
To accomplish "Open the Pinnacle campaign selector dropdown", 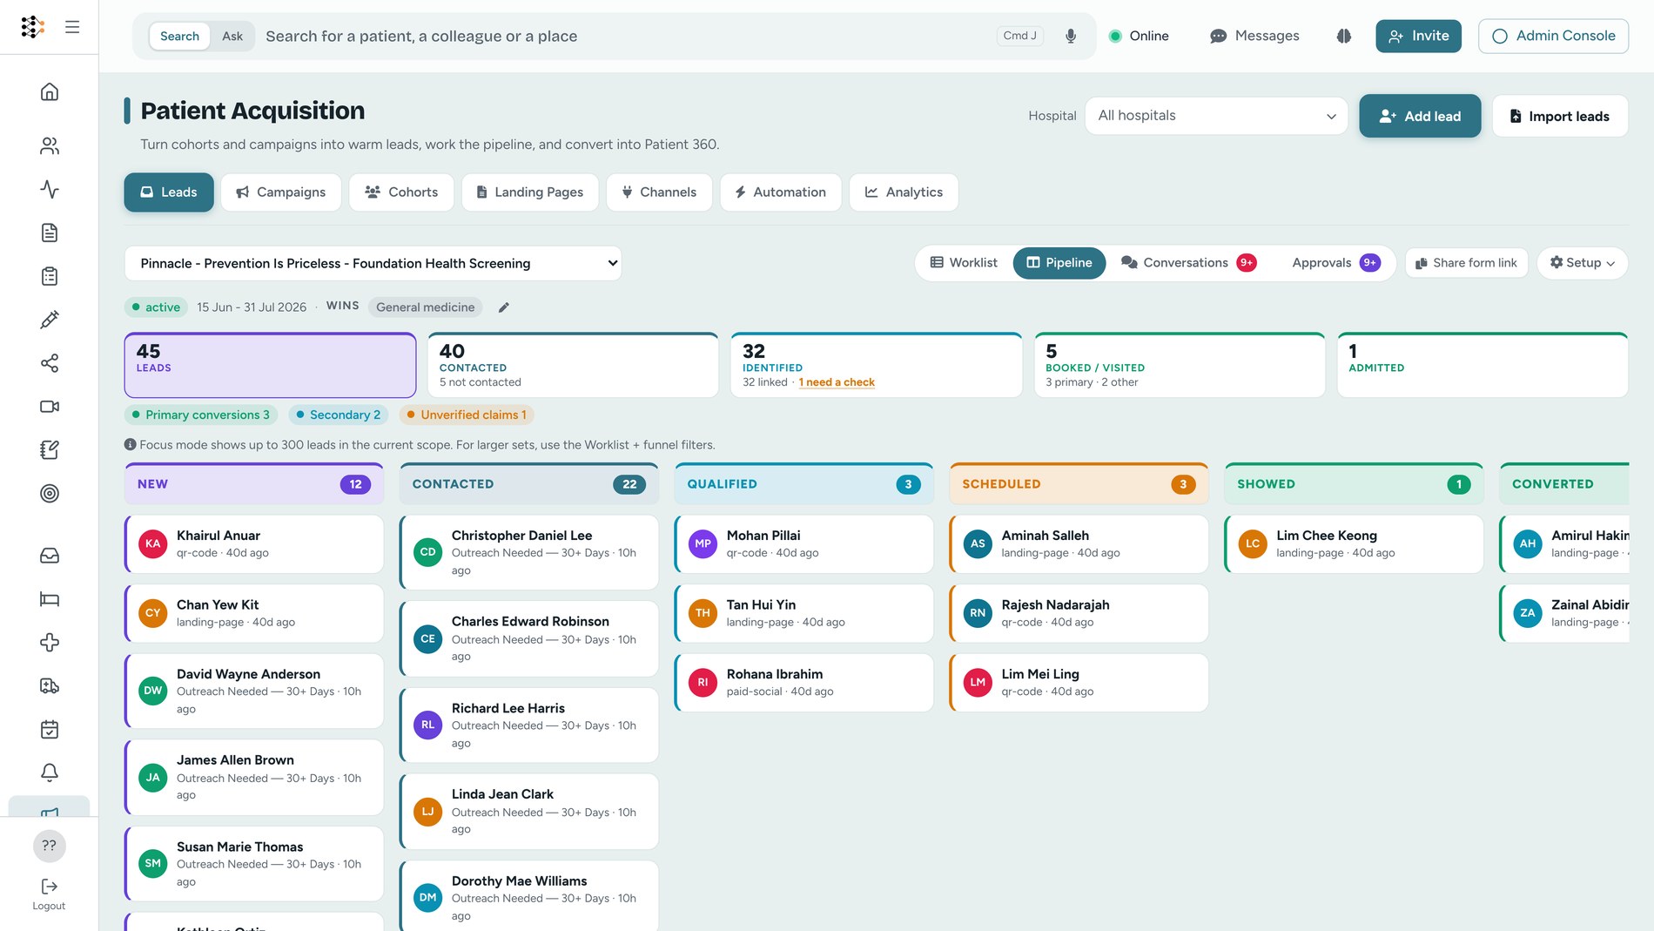I will pyautogui.click(x=373, y=263).
